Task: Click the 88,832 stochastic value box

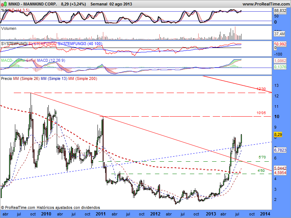Action: point(280,11)
